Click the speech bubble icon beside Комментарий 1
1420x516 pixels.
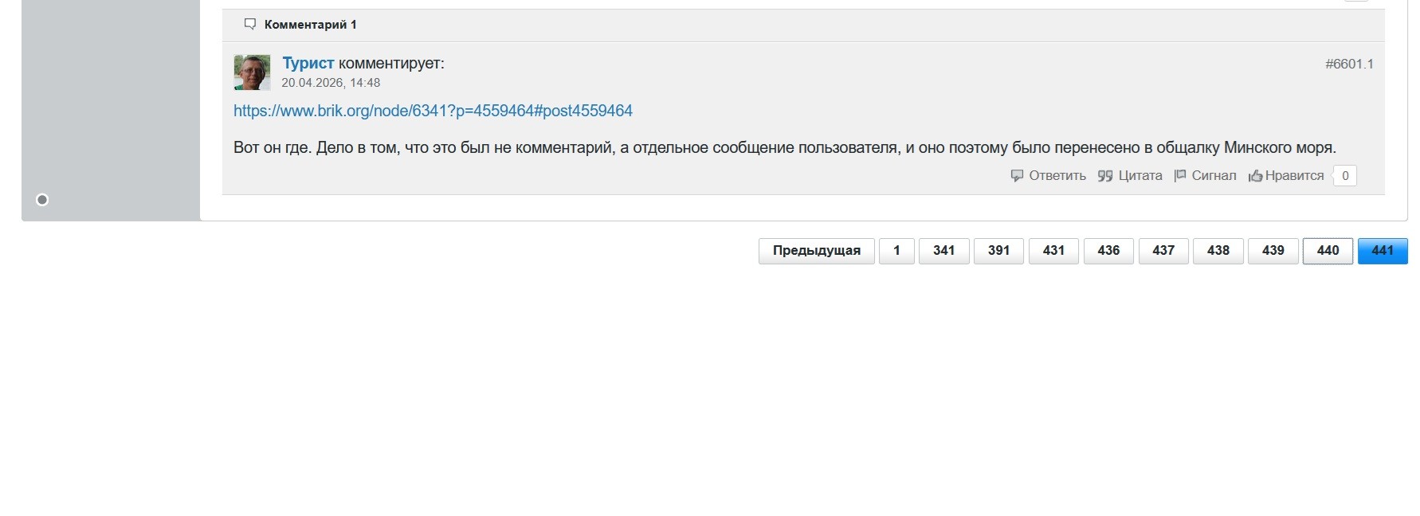[x=250, y=25]
